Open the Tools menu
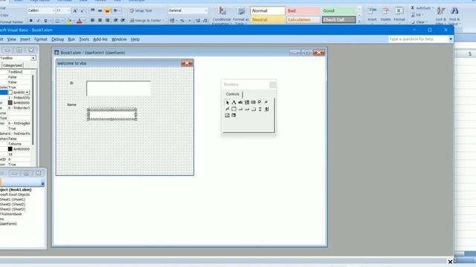The width and height of the screenshot is (476, 267). [84, 39]
